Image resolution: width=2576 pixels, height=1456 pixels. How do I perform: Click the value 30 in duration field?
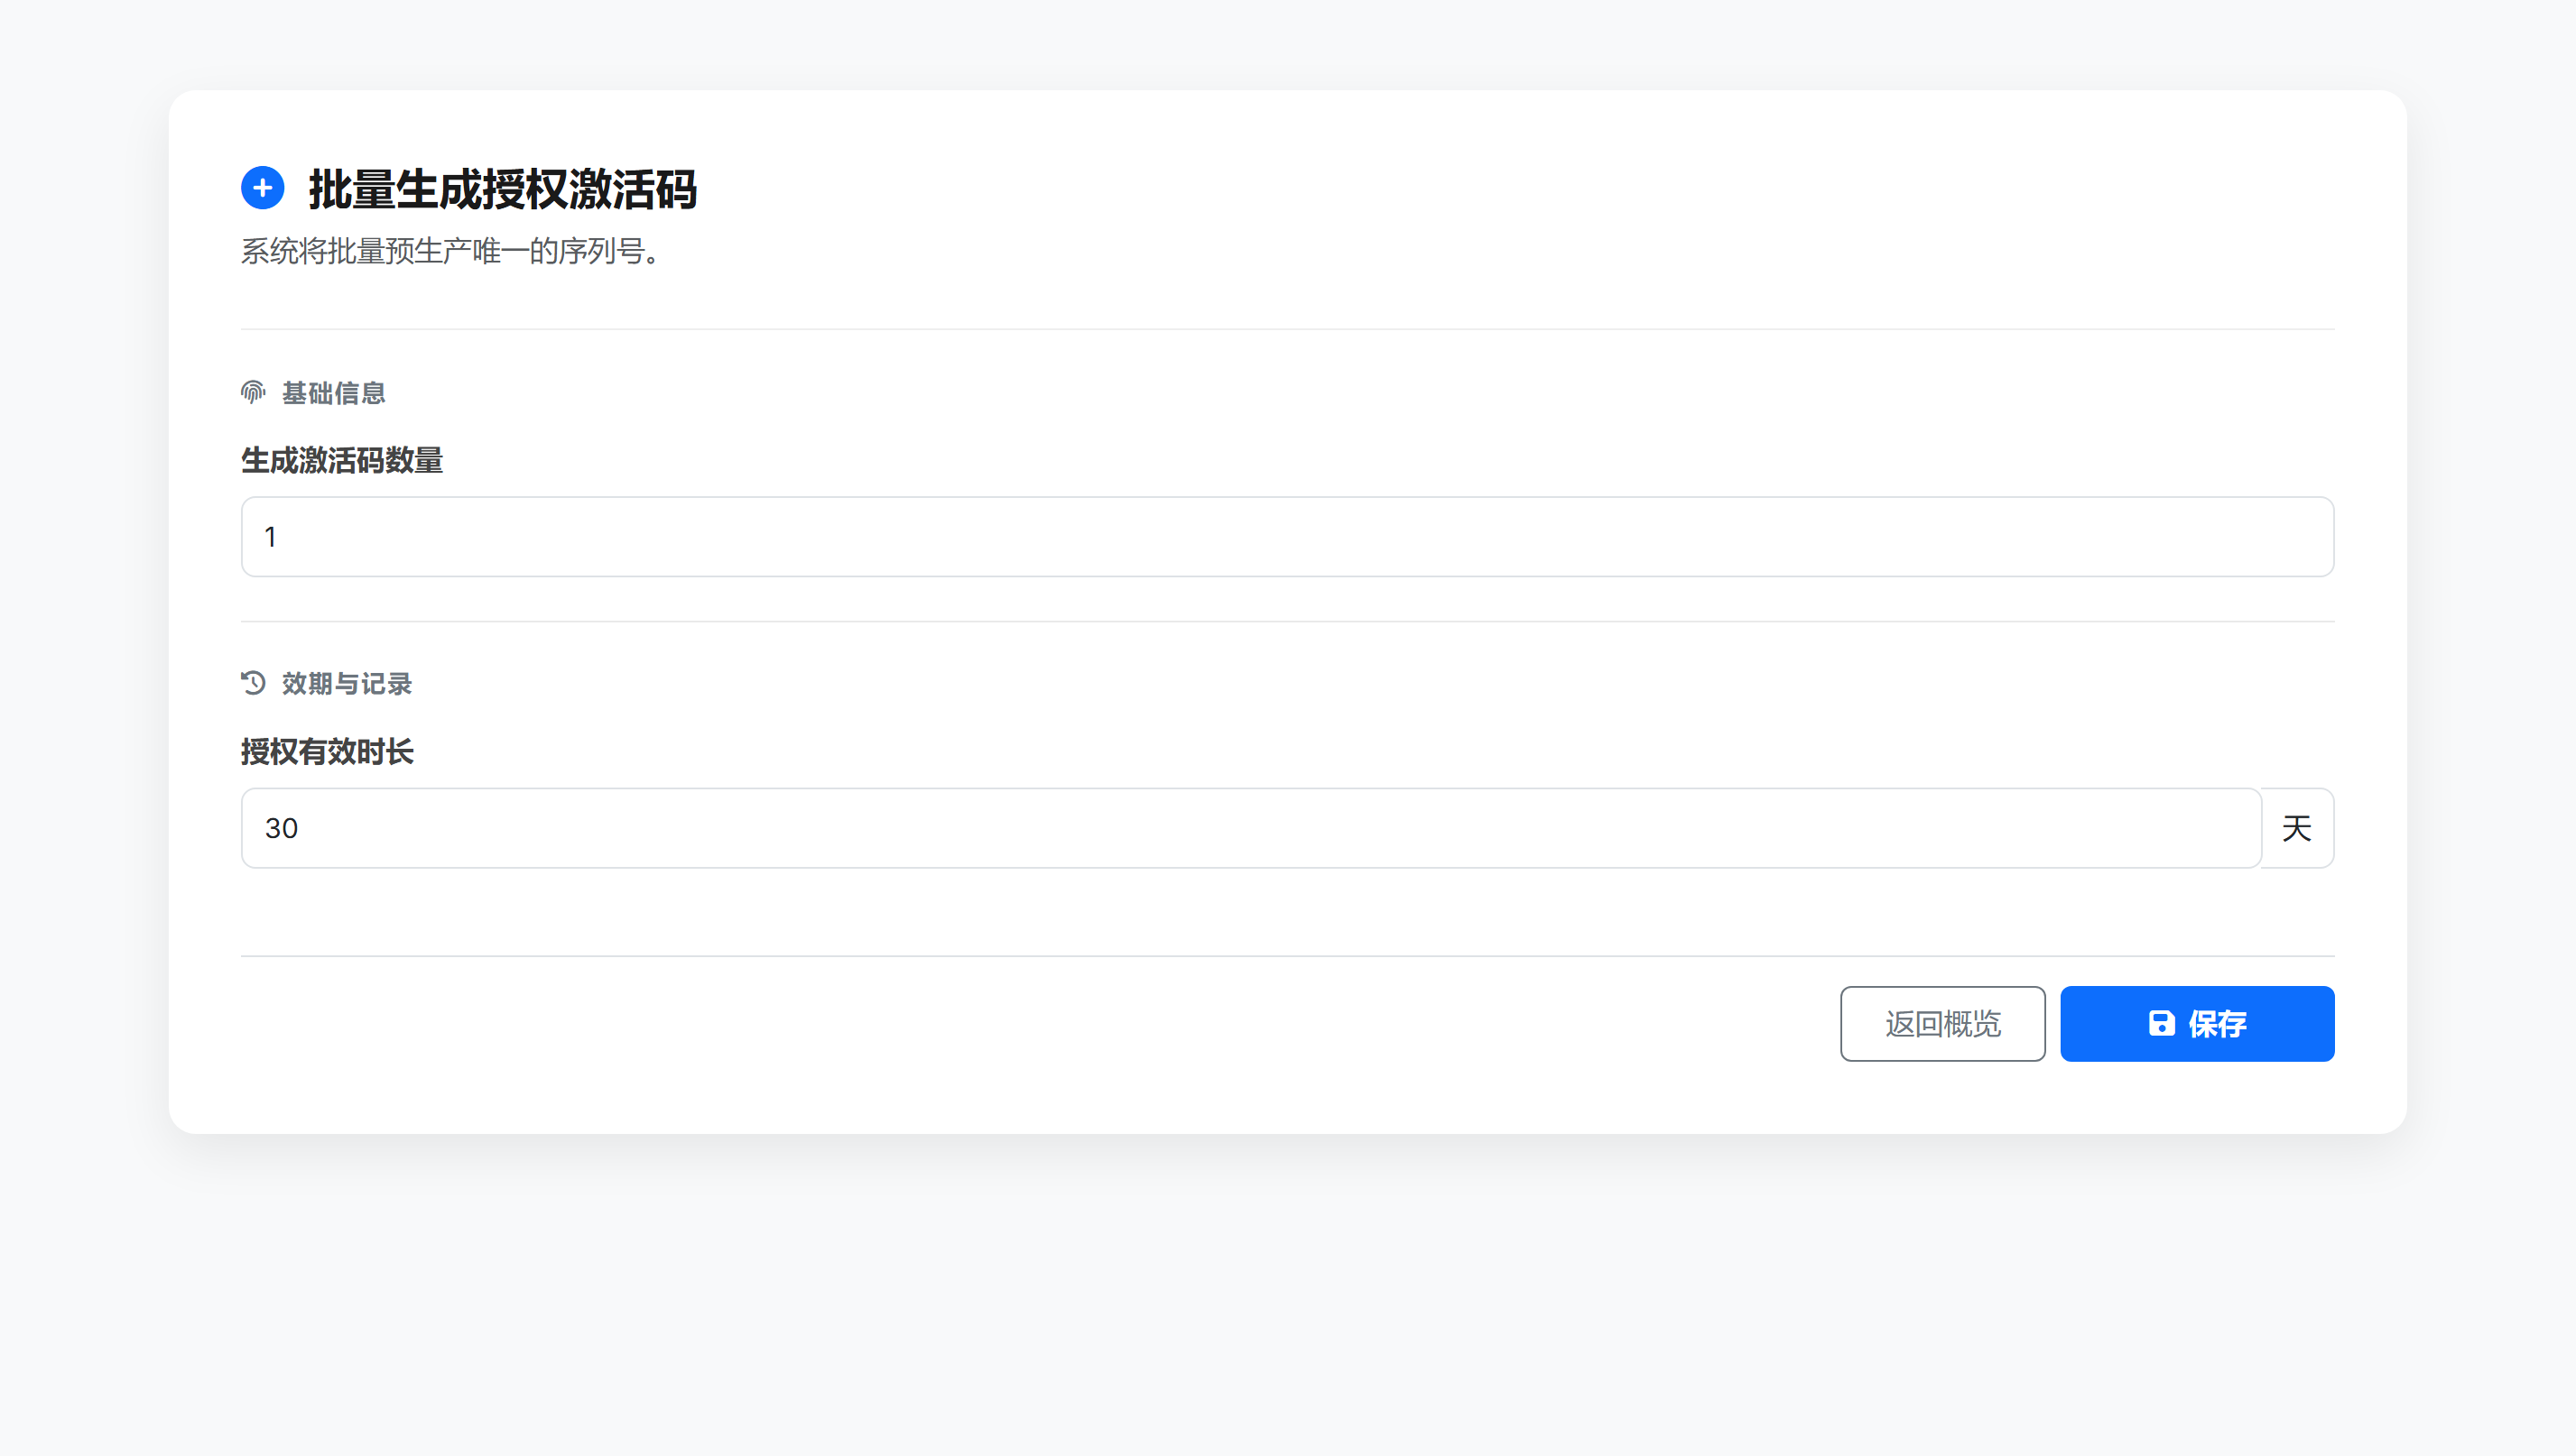click(x=281, y=828)
